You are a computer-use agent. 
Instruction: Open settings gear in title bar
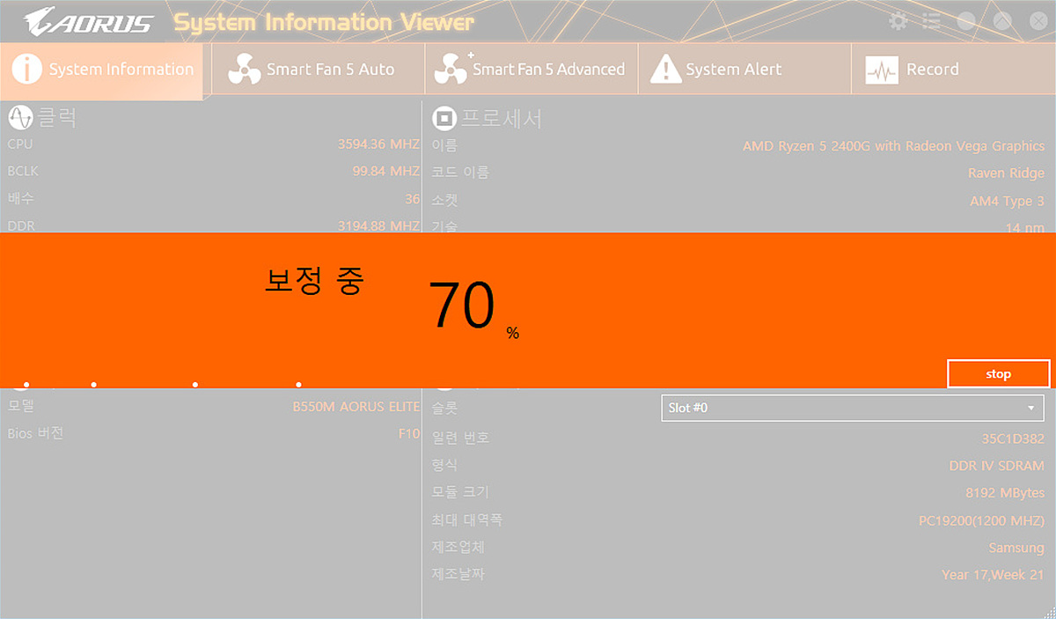898,21
